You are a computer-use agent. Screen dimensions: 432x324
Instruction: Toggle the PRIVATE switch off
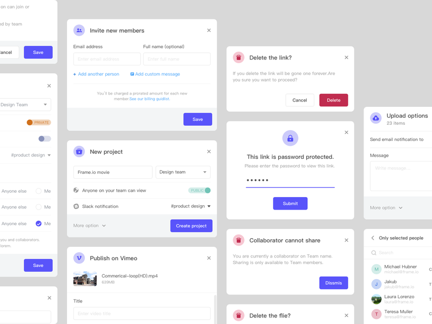point(39,123)
